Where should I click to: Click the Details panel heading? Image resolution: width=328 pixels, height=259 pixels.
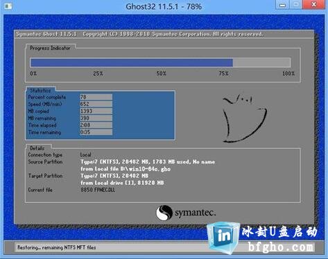coord(37,148)
